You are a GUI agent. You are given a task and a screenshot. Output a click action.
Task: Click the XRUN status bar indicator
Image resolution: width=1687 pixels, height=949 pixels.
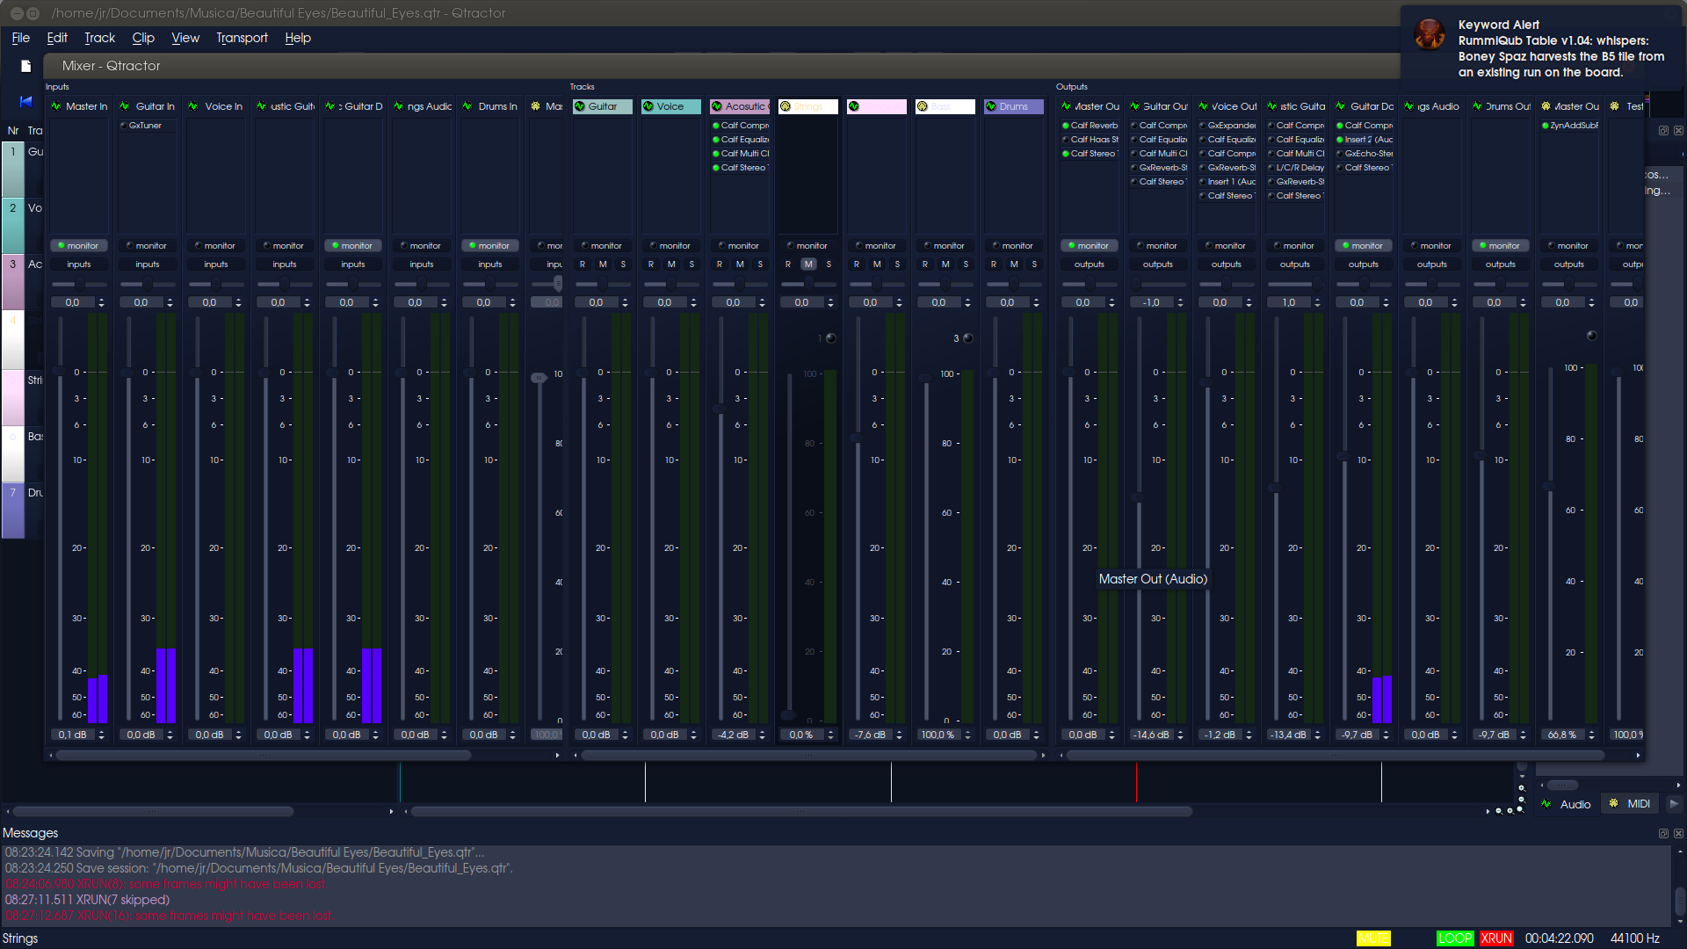tap(1496, 938)
